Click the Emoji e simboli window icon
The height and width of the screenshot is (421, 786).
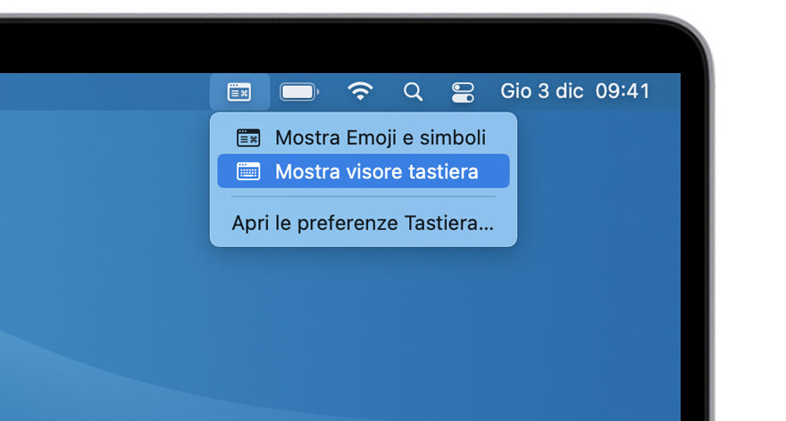pos(248,137)
